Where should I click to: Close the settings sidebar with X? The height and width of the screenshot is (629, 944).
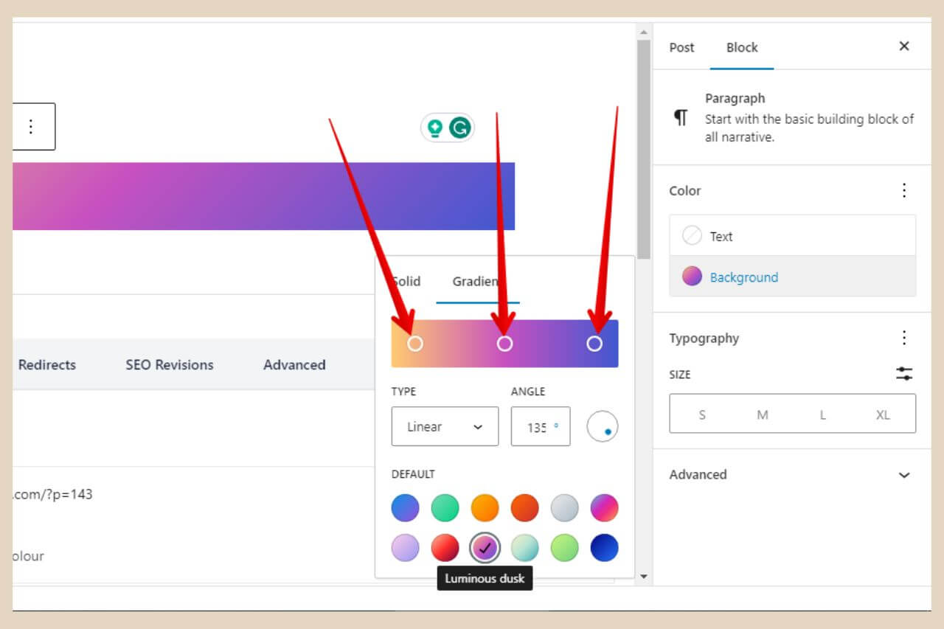coord(904,46)
